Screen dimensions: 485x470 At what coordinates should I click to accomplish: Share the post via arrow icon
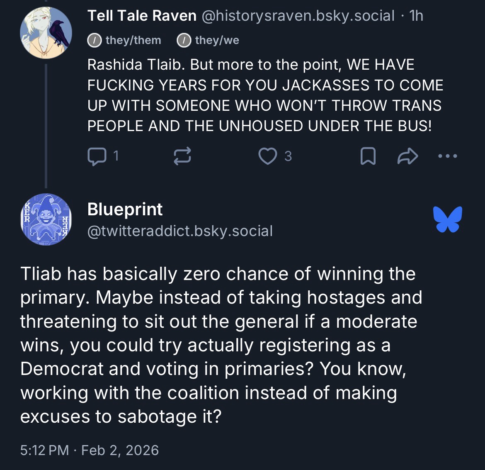(x=407, y=156)
